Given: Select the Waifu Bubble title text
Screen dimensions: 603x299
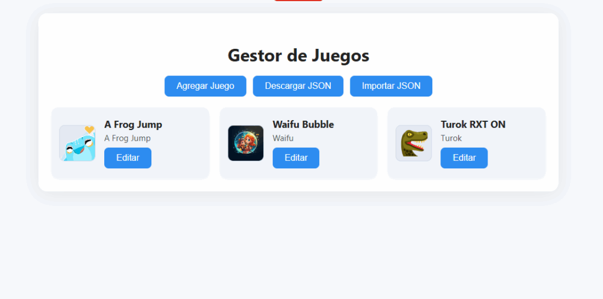Looking at the screenshot, I should [303, 125].
